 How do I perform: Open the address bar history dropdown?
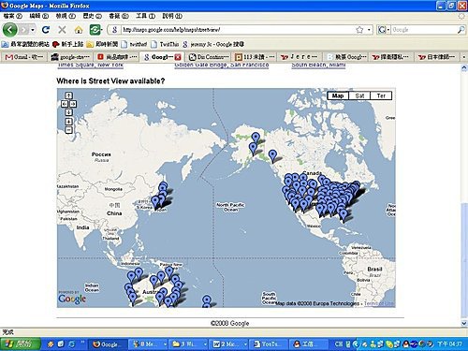click(369, 30)
